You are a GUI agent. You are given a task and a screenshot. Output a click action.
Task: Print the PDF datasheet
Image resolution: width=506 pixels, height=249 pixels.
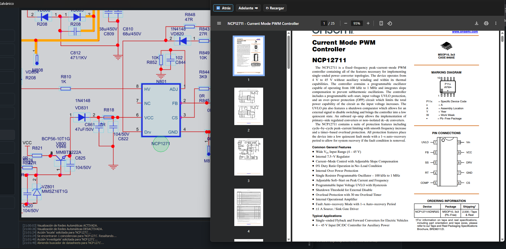click(x=486, y=23)
